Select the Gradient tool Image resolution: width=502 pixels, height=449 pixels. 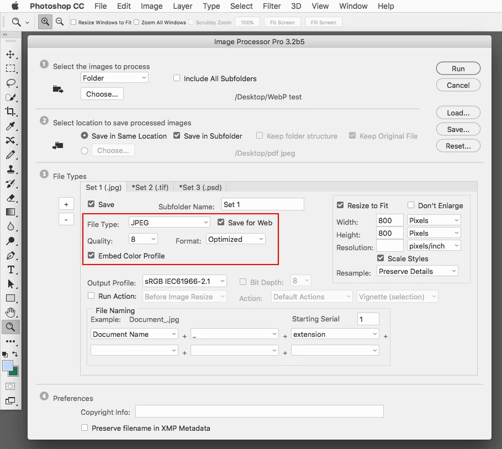click(10, 212)
